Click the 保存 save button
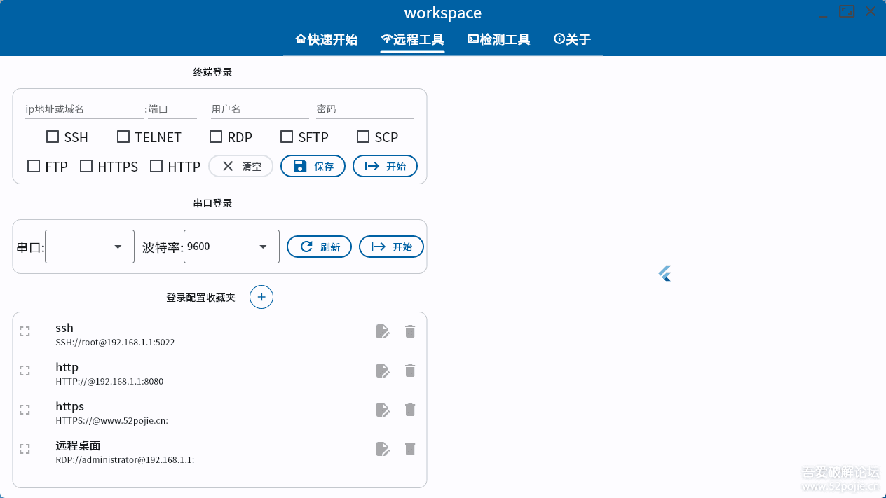Image resolution: width=886 pixels, height=498 pixels. pyautogui.click(x=313, y=166)
